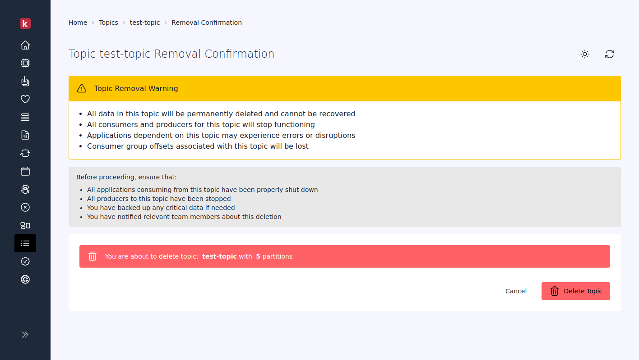Open the bug icon in the sidebar

click(25, 189)
